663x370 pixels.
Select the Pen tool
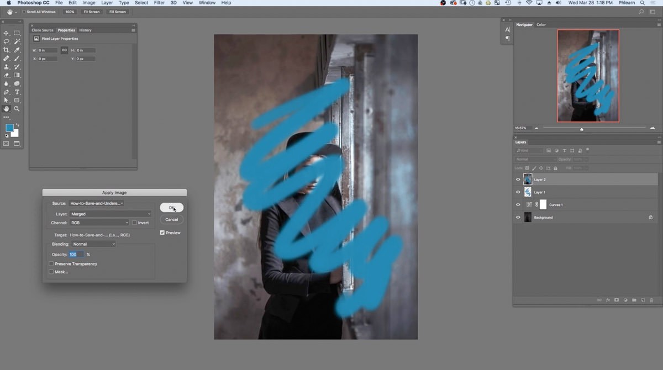(x=7, y=92)
